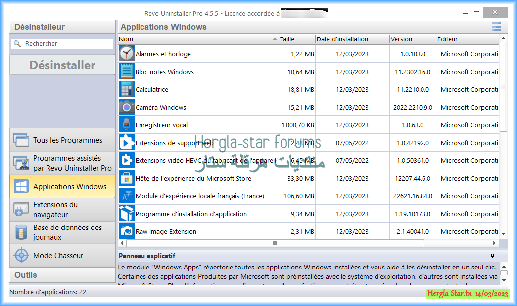Click the Raw Image Extension icon
517x306 pixels.
click(127, 231)
